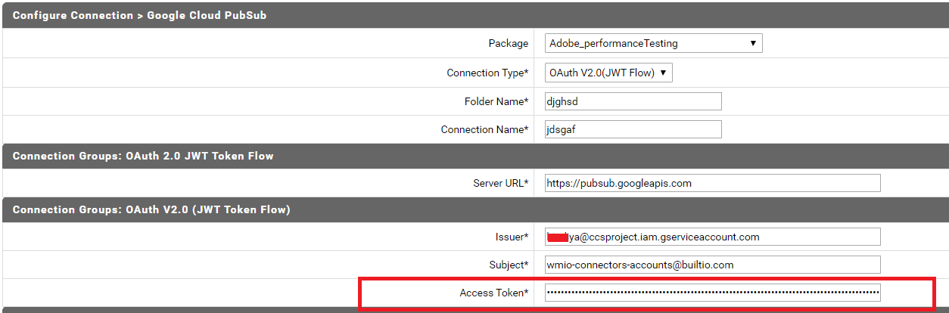Focus the Connection Name text box
The image size is (949, 313).
tap(633, 129)
